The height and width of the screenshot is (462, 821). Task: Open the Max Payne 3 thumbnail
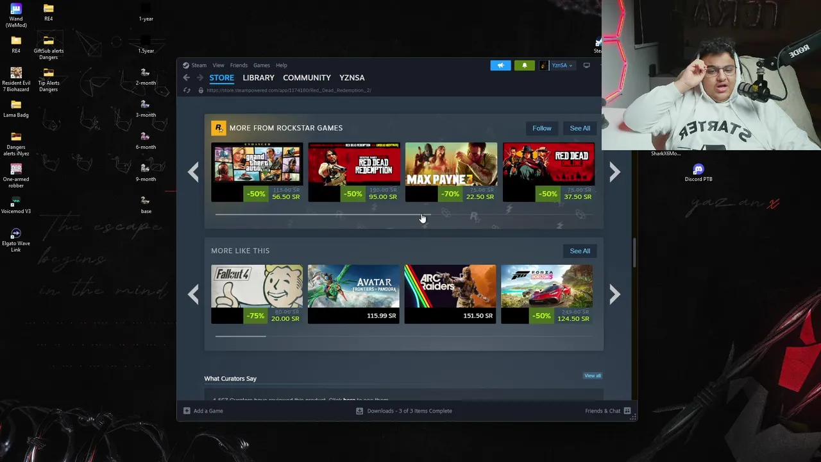pyautogui.click(x=451, y=172)
